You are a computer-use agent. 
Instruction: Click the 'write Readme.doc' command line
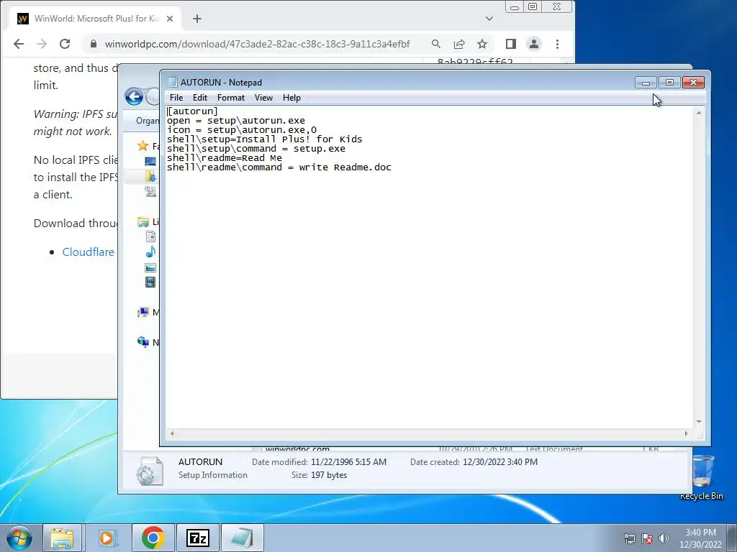pos(279,167)
